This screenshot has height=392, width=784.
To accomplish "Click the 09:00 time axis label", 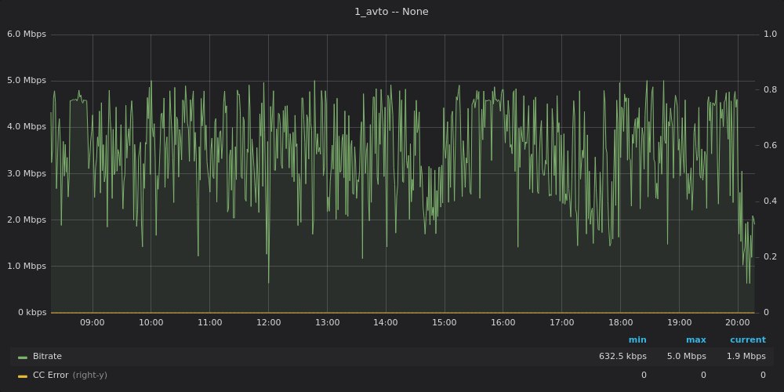I will 93,322.
